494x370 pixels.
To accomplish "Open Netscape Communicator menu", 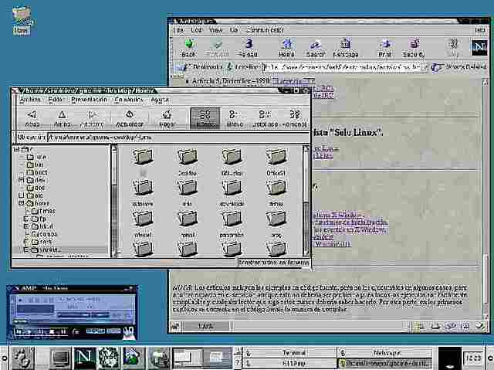I will pos(265,30).
